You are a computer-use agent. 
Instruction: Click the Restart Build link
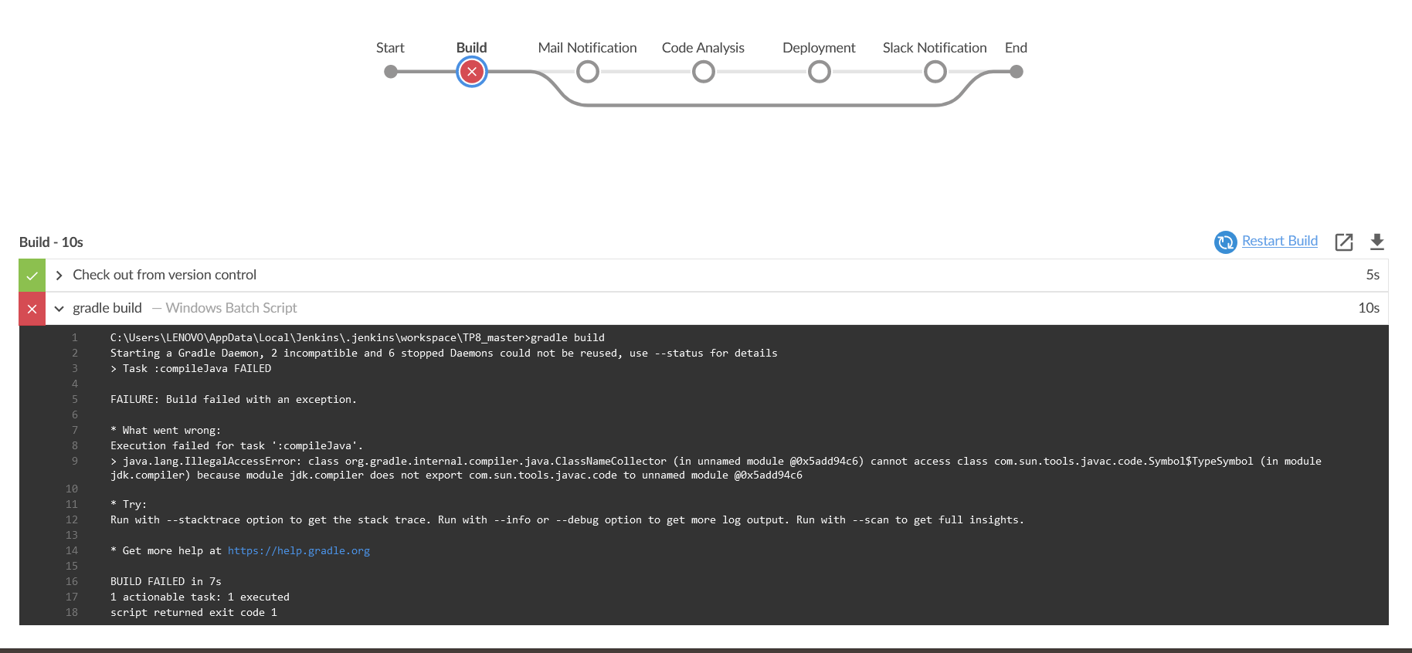tap(1280, 241)
